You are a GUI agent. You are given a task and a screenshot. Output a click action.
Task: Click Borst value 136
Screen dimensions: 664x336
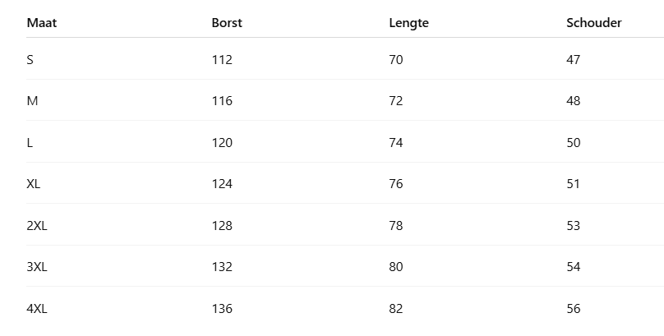point(222,309)
